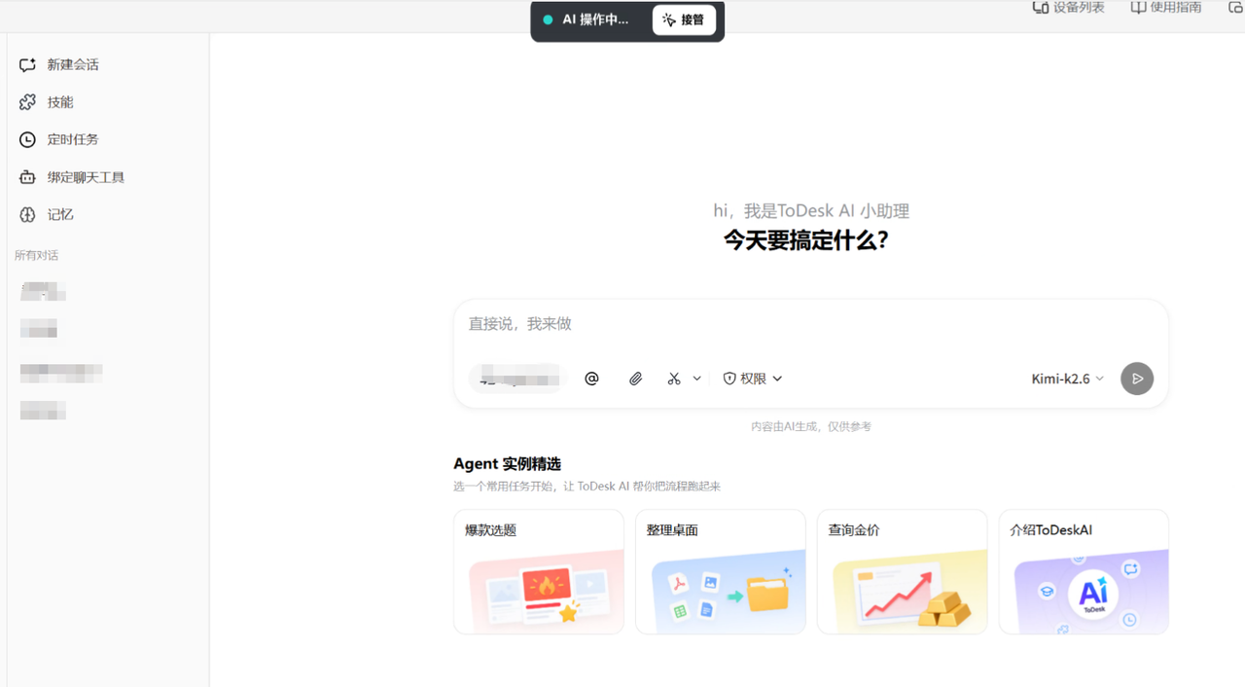1245x687 pixels.
Task: Click the 直接说，我来做 input field
Action: coord(810,324)
